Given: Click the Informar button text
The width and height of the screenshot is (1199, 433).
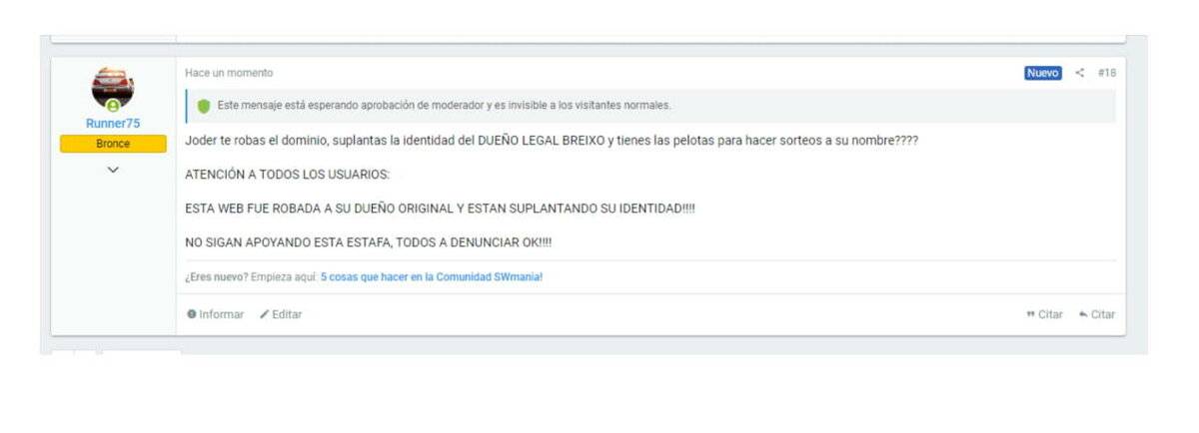Looking at the screenshot, I should click(x=221, y=314).
